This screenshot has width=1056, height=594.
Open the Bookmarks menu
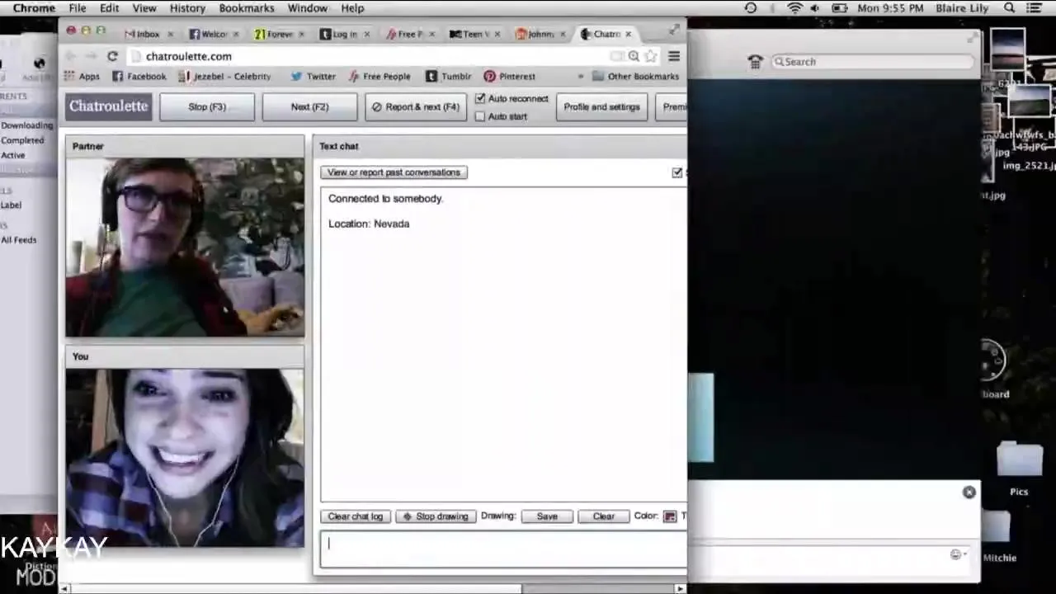pos(247,8)
